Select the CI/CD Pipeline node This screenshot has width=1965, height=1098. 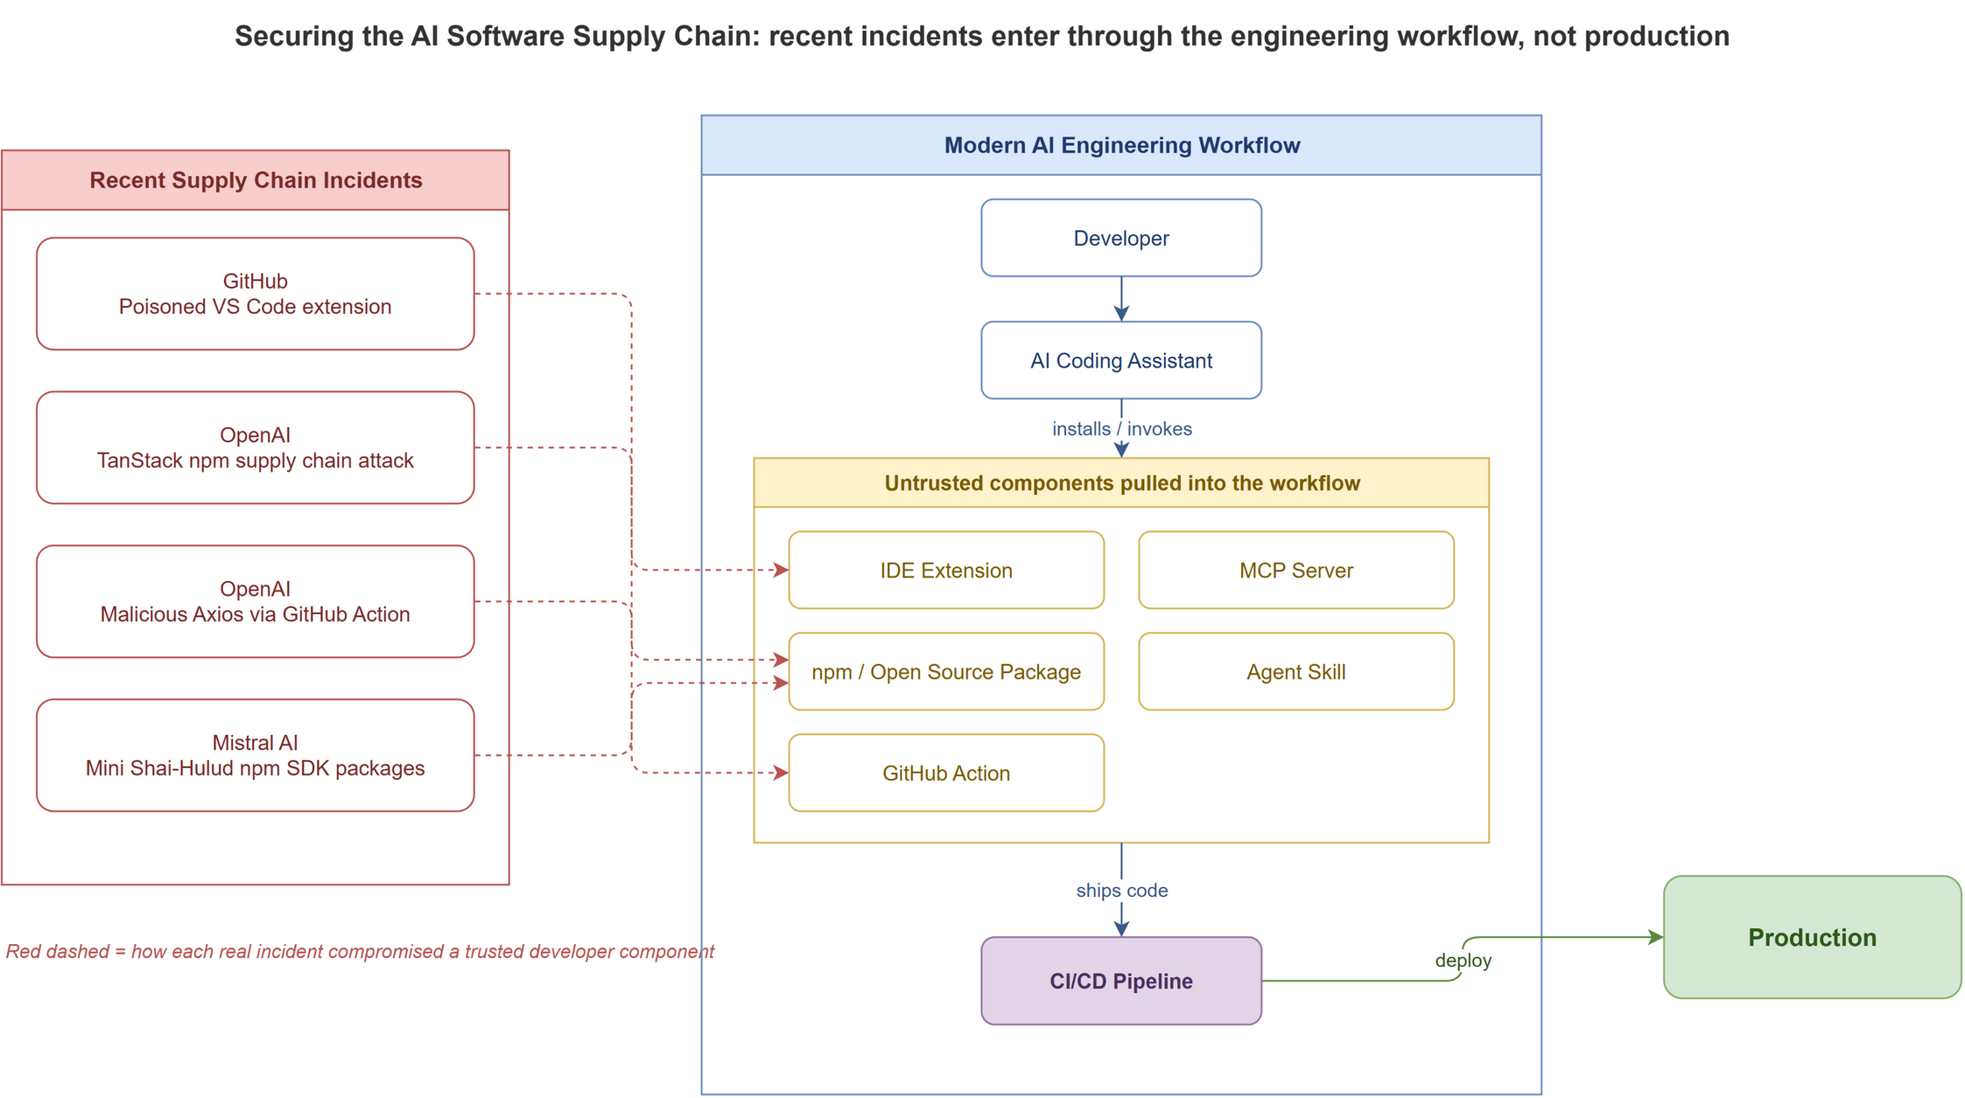(x=1120, y=981)
